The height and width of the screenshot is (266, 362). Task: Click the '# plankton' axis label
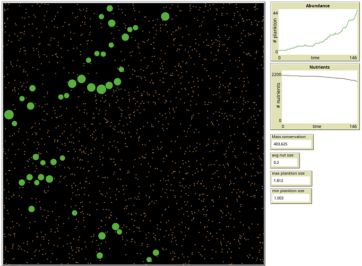click(x=275, y=30)
